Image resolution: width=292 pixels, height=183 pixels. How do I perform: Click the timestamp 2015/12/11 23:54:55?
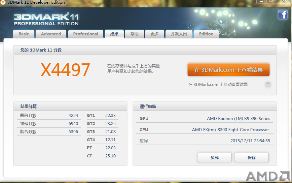[x=250, y=141]
